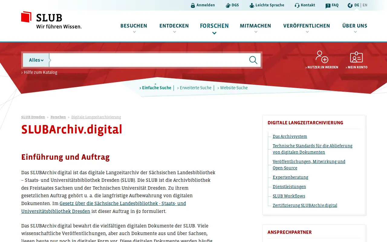Open the Alles search scope dropdown

pyautogui.click(x=36, y=60)
